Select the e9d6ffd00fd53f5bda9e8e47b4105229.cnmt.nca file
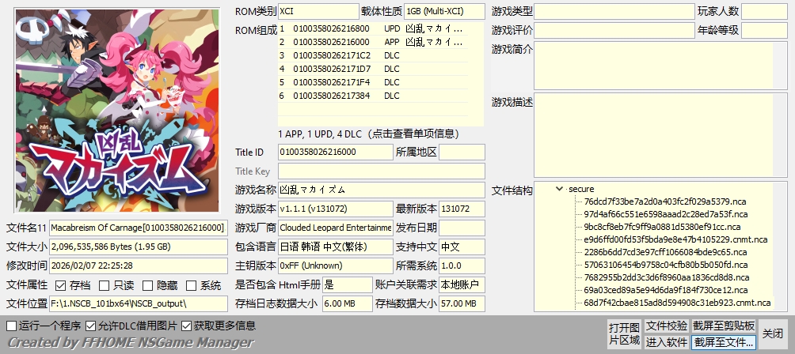795x354 pixels. pyautogui.click(x=675, y=239)
